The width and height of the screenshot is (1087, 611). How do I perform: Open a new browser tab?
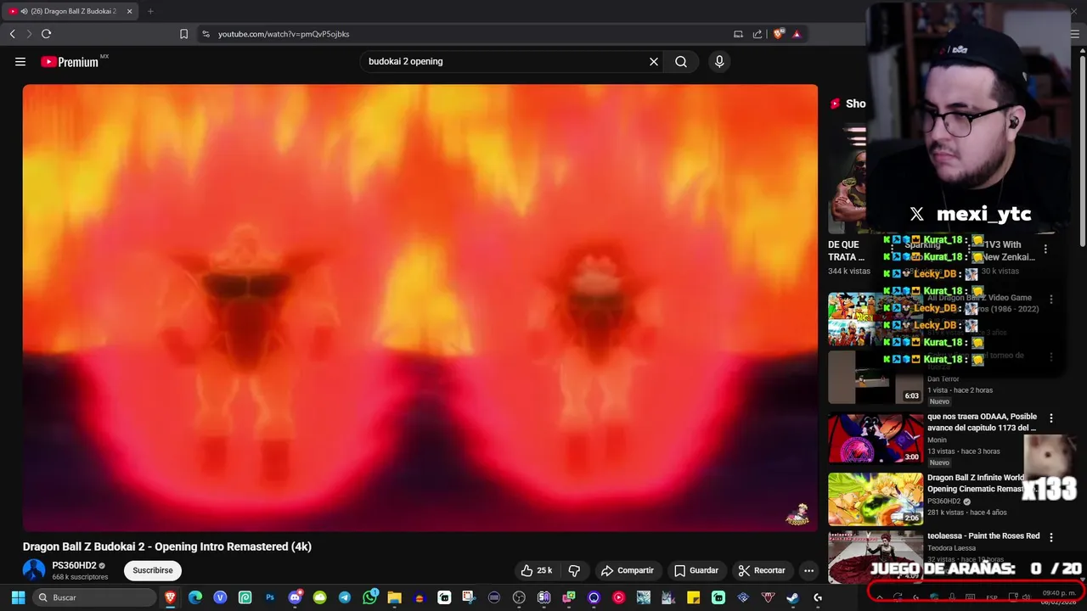point(150,11)
